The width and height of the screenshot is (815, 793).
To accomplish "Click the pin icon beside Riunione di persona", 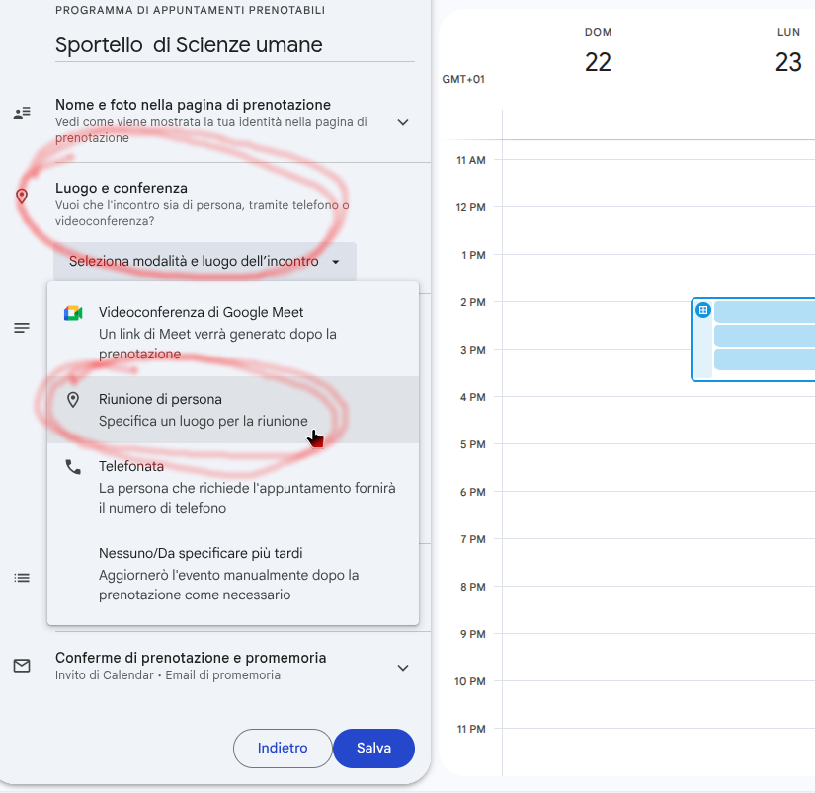I will point(73,400).
